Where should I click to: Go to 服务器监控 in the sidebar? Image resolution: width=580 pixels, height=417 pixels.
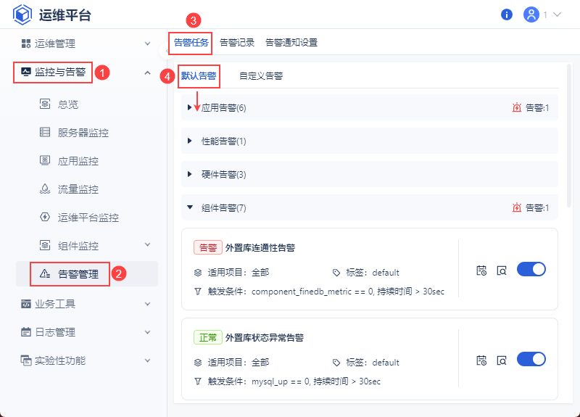pos(83,133)
